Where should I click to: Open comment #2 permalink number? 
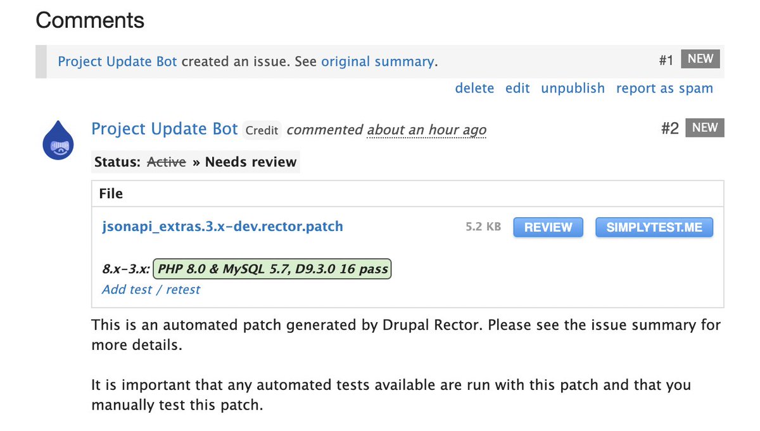point(670,128)
